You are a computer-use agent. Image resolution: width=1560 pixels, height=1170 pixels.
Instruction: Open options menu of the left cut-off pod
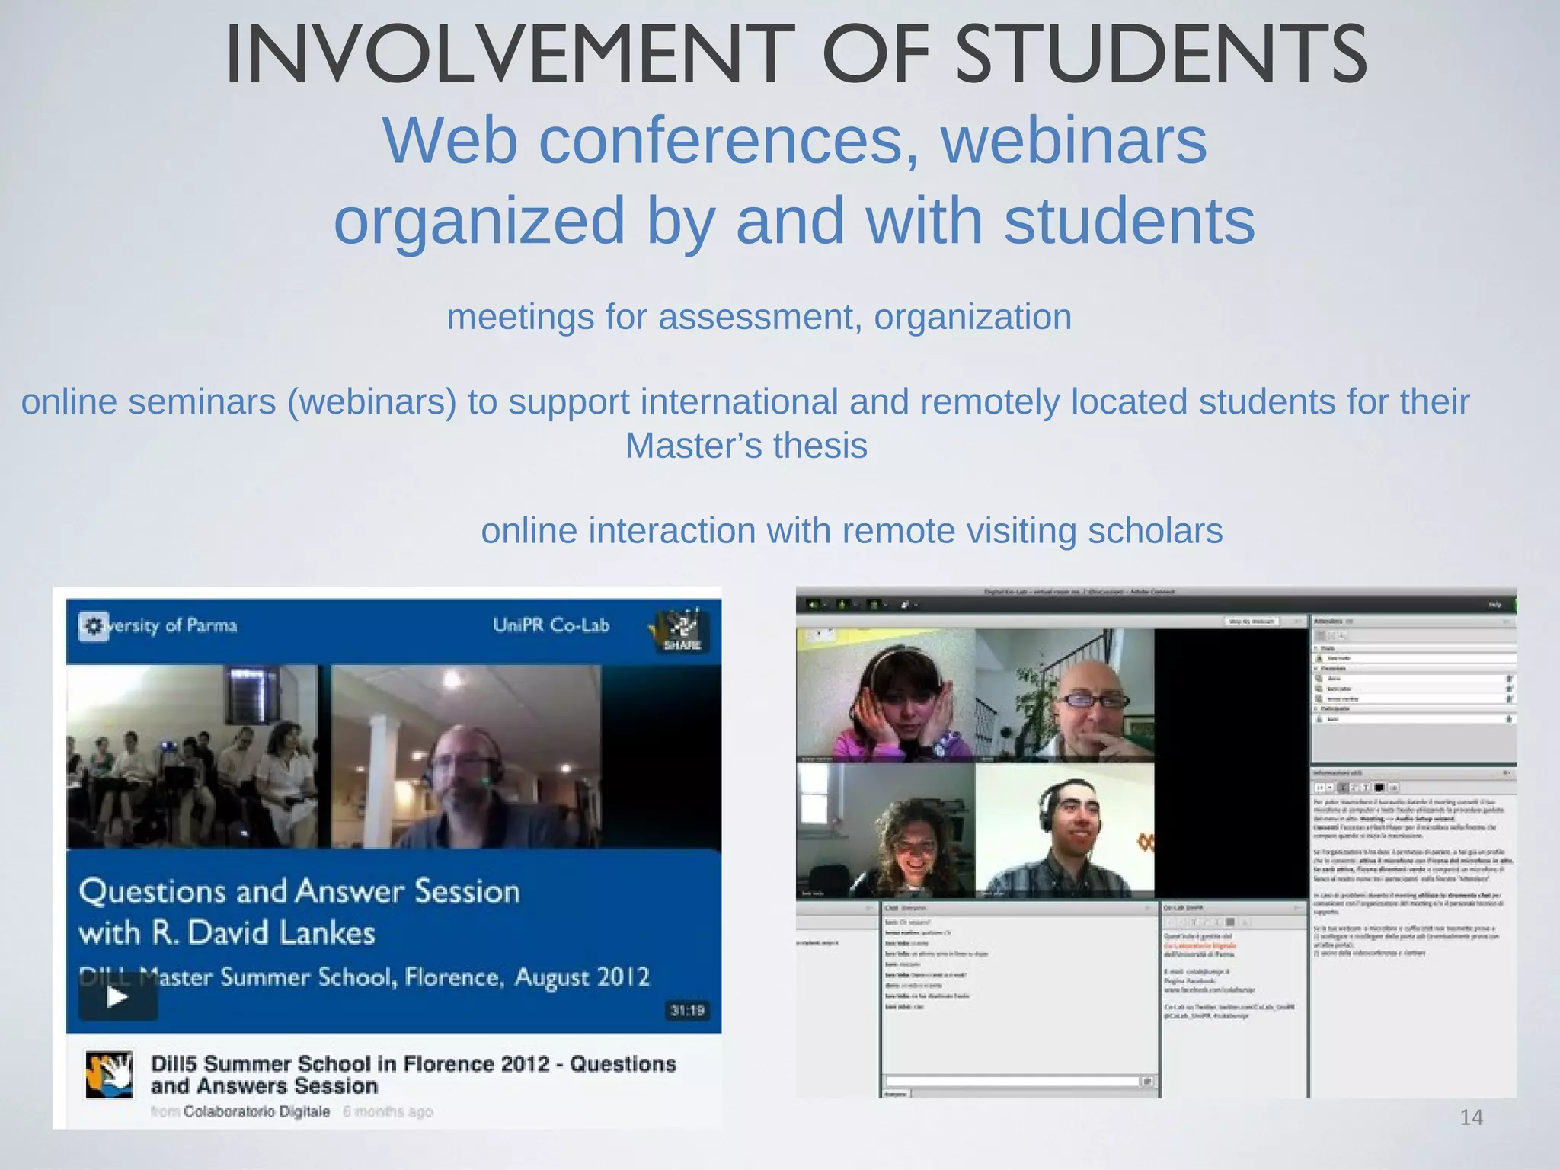869,908
